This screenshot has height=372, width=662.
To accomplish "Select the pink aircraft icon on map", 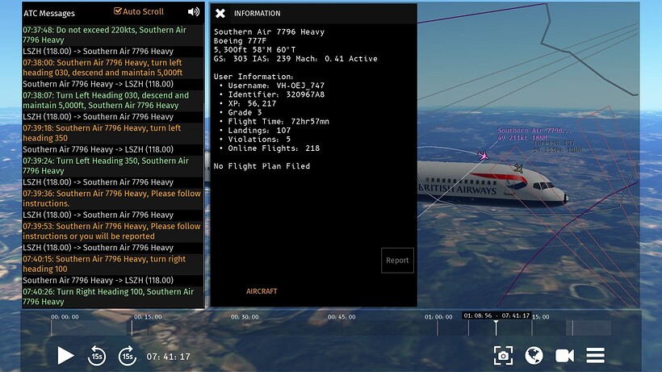I will tap(484, 156).
